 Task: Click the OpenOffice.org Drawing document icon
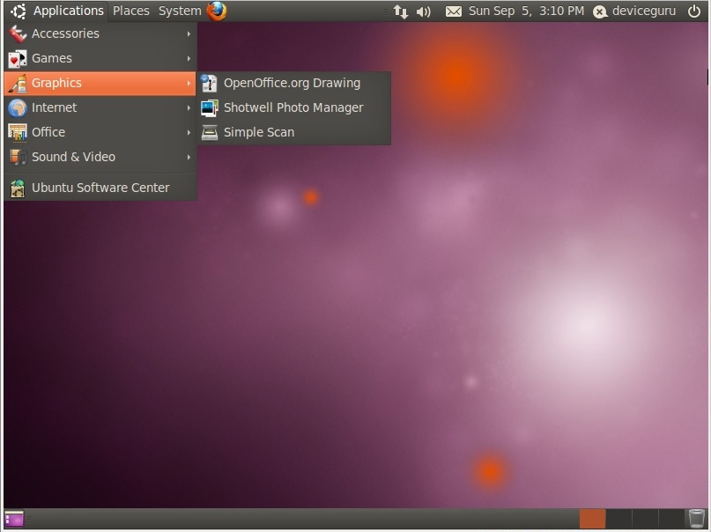[209, 84]
